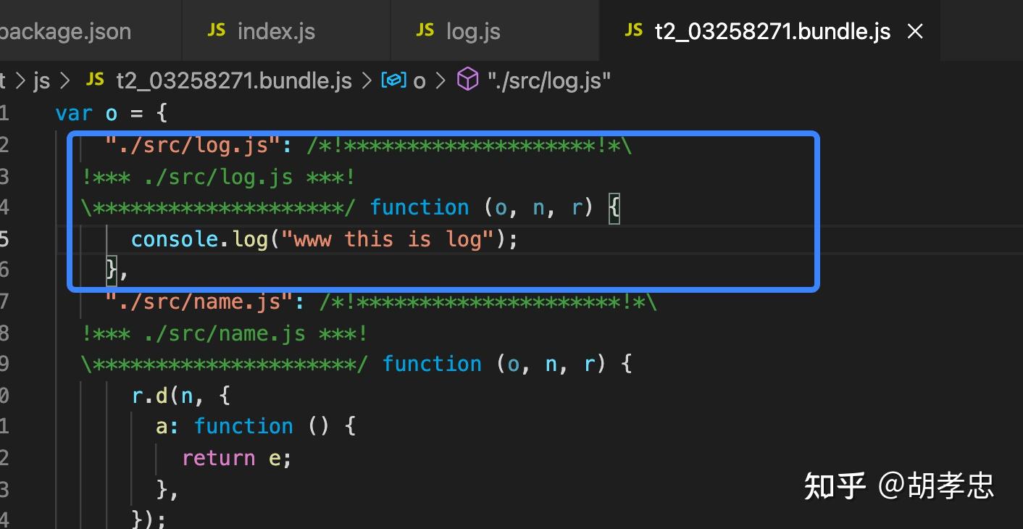Viewport: 1023px width, 529px height.
Task: Expand the chevron after the "js" breadcrumb folder
Action: (64, 80)
